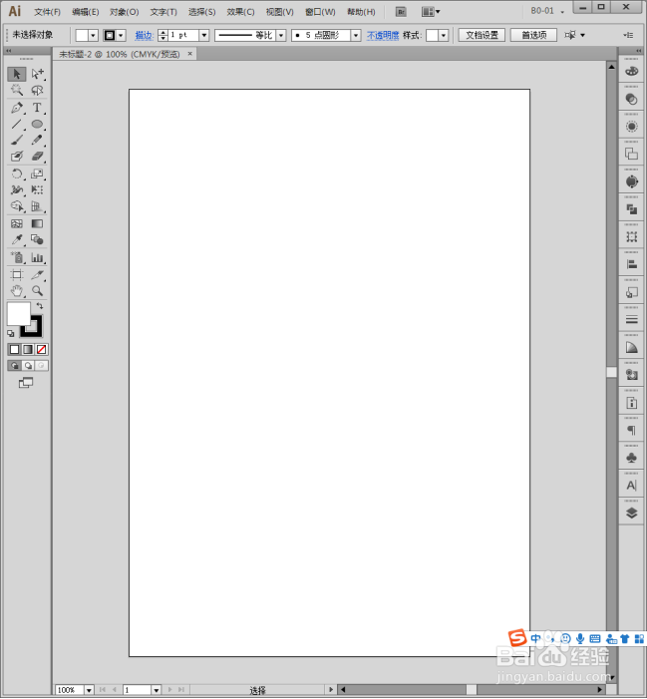Viewport: 647px width, 699px height.
Task: Select the Zoom tool magnifier
Action: pyautogui.click(x=38, y=291)
